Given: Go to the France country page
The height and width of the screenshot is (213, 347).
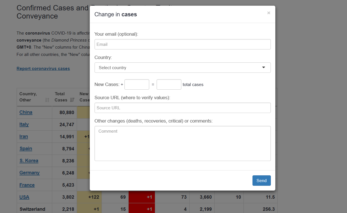Looking at the screenshot, I should pos(27,185).
